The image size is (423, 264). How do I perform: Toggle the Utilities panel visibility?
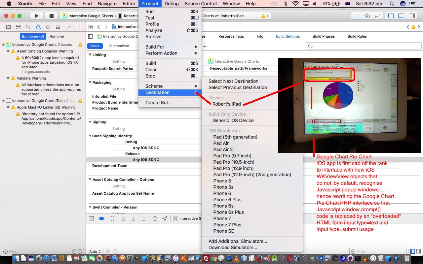point(411,16)
